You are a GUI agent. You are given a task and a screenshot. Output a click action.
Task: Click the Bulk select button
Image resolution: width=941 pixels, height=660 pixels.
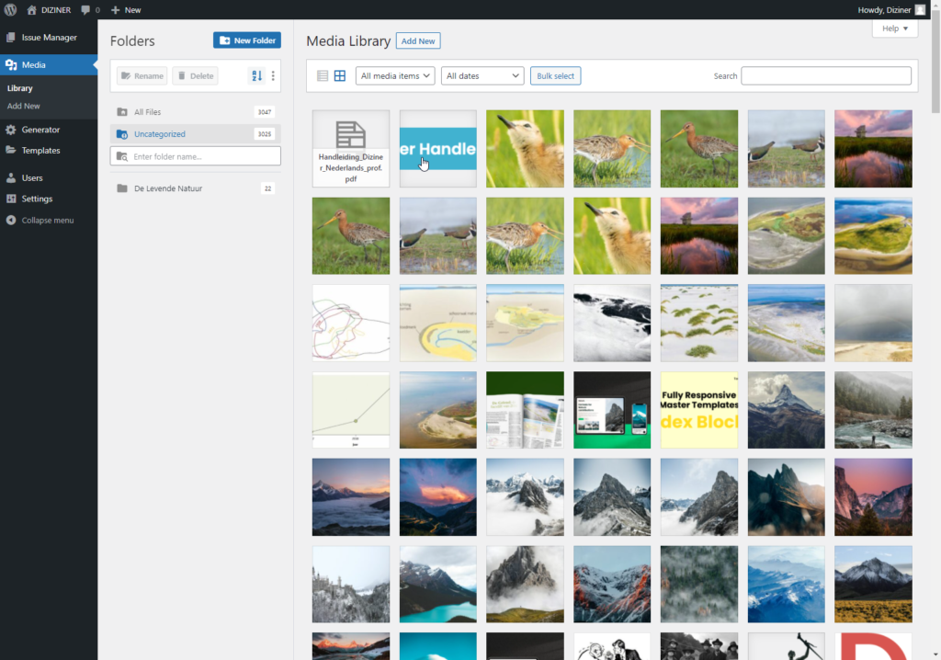coord(555,76)
